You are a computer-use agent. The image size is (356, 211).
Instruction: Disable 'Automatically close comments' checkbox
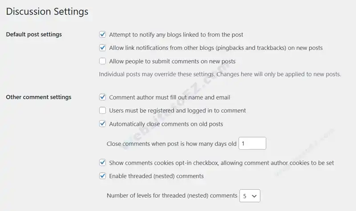[102, 124]
